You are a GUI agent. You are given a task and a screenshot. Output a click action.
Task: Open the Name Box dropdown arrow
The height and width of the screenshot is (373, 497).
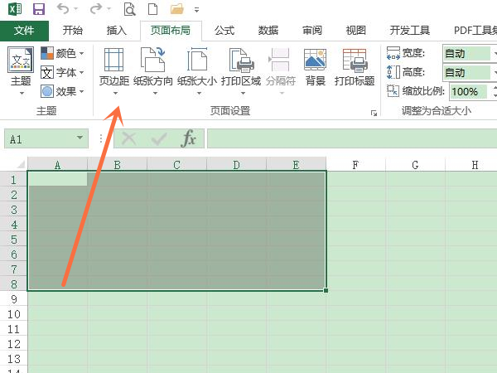click(x=80, y=139)
